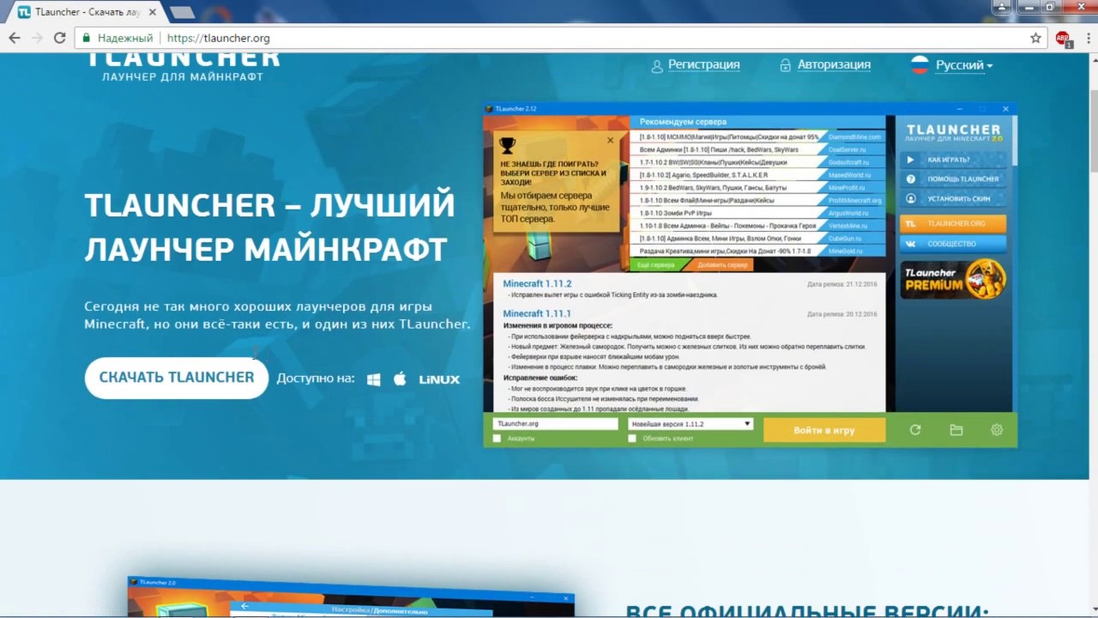Click the Linux platform logo
Viewport: 1098px width, 618px height.
click(x=439, y=379)
